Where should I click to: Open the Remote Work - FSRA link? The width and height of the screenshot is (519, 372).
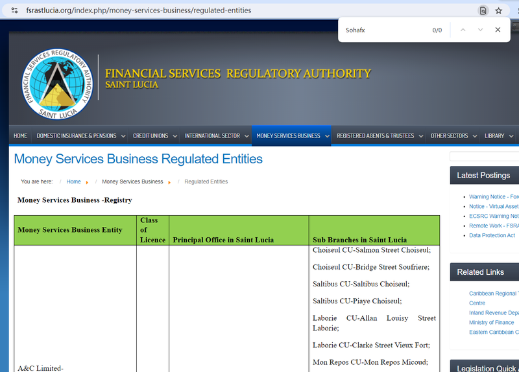(x=494, y=226)
